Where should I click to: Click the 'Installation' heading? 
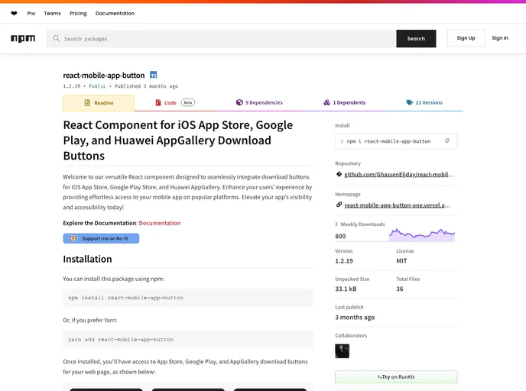(88, 259)
